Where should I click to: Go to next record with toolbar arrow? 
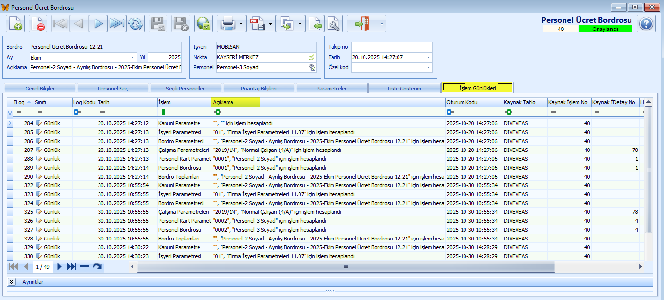click(x=98, y=24)
